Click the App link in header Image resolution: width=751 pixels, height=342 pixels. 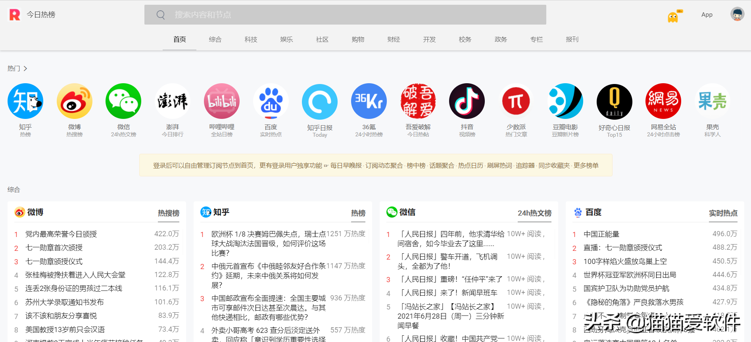(707, 15)
